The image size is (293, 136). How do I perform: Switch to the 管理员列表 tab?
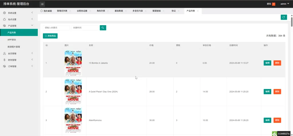[x=62, y=11]
